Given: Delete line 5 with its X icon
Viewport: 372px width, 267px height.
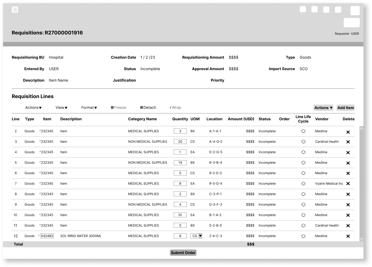Looking at the screenshot, I should (348, 163).
